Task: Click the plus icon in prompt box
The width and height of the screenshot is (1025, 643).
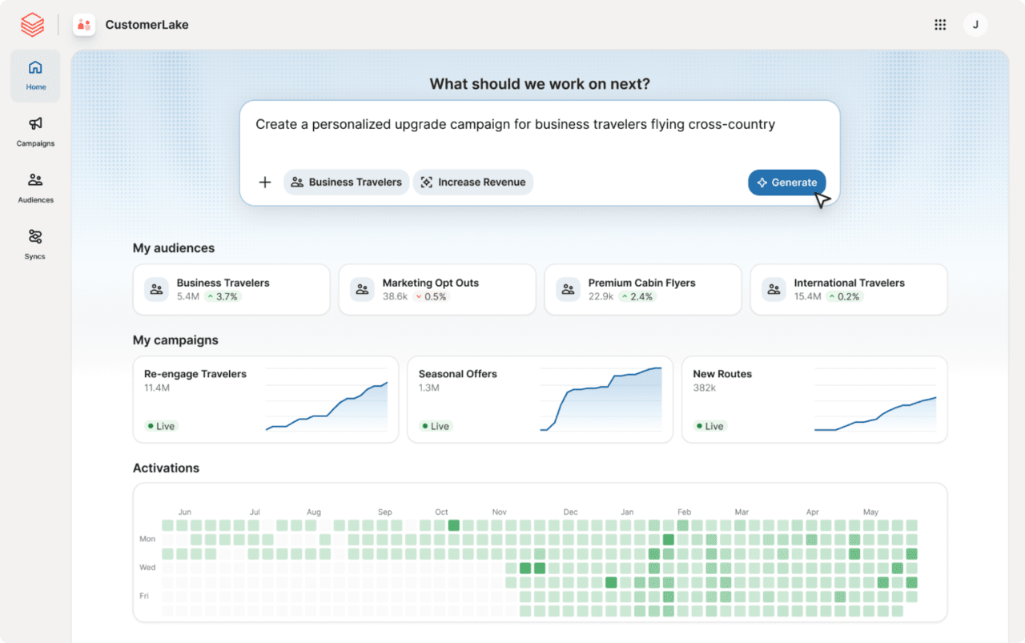Action: tap(265, 182)
